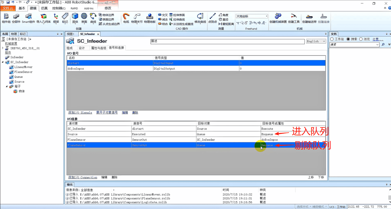The height and width of the screenshot is (209, 391).
Task: Switch to the RAPID ribbon tab
Action: click(74, 8)
